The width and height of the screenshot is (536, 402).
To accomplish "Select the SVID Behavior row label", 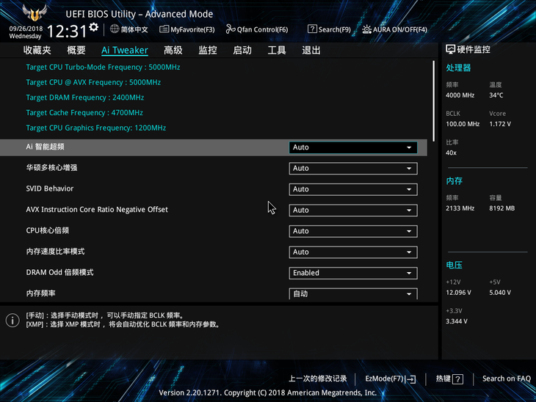I will [50, 189].
